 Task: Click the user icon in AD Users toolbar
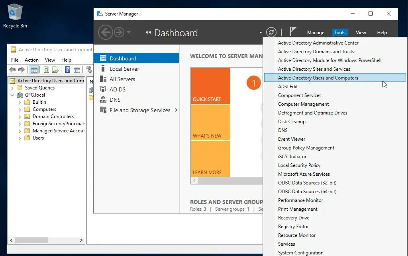89,70
